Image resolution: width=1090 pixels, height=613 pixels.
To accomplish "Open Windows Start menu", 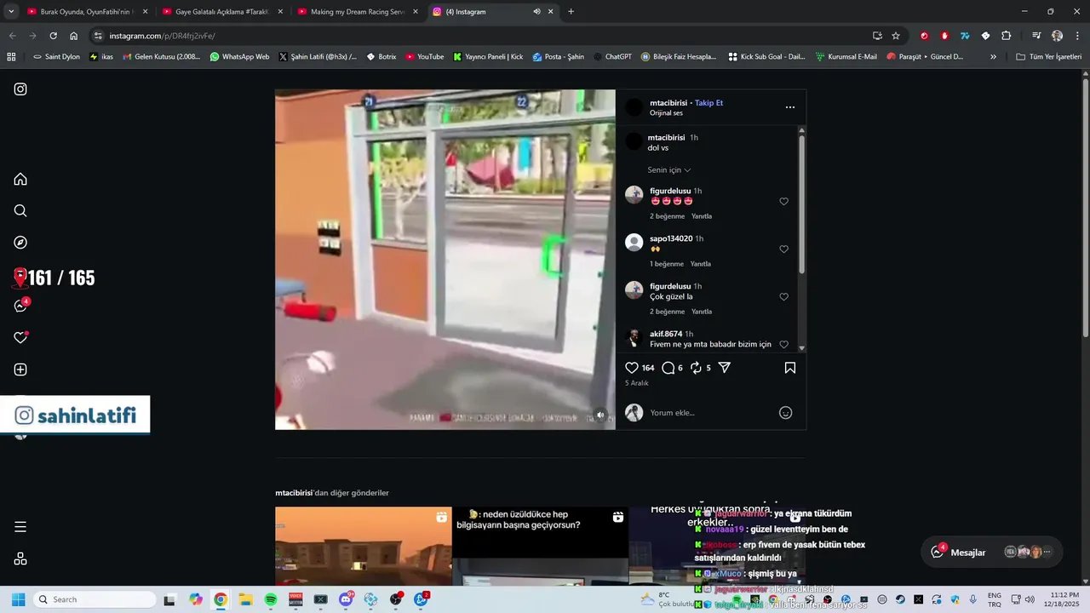I will click(18, 599).
